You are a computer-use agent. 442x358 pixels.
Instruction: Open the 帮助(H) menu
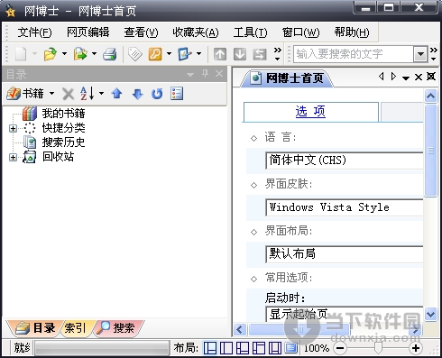tap(352, 32)
